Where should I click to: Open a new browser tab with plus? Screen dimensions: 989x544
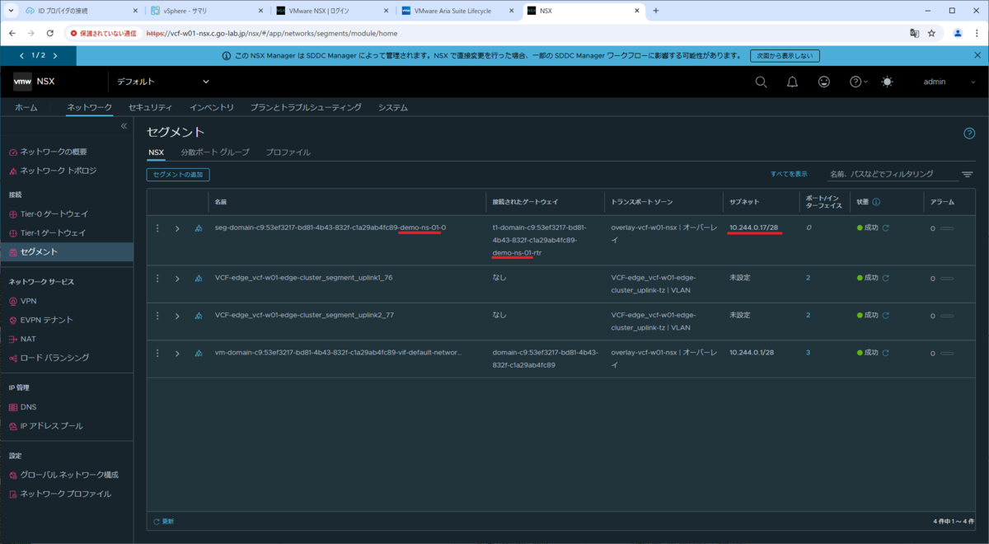pos(656,11)
